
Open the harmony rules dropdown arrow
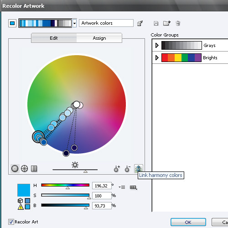74,23
